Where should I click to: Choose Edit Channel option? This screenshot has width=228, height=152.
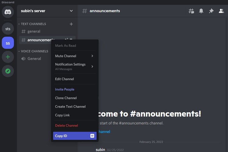[x=75, y=79]
